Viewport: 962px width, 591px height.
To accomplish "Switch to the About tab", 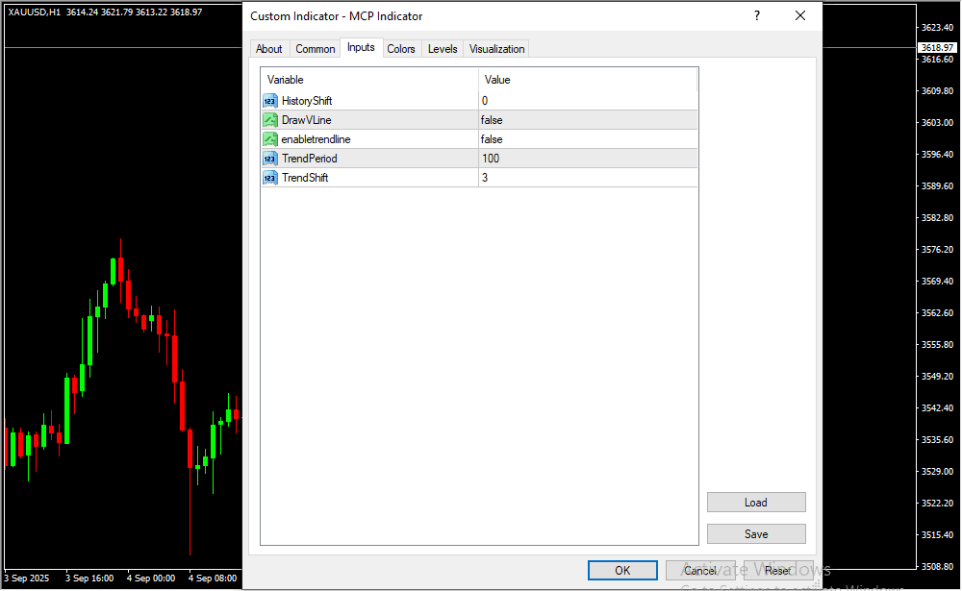I will tap(269, 49).
